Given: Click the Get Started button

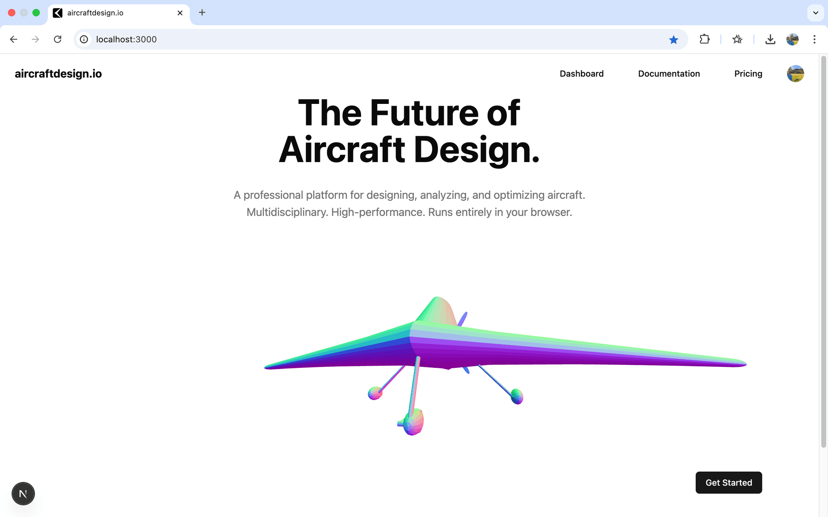Looking at the screenshot, I should pos(728,483).
